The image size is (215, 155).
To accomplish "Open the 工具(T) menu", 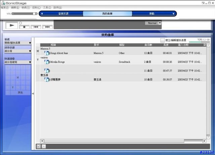I will tap(47, 7).
